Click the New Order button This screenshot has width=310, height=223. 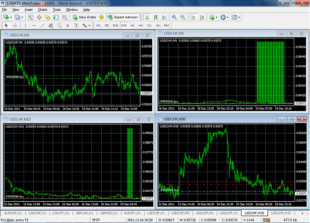[x=84, y=17]
